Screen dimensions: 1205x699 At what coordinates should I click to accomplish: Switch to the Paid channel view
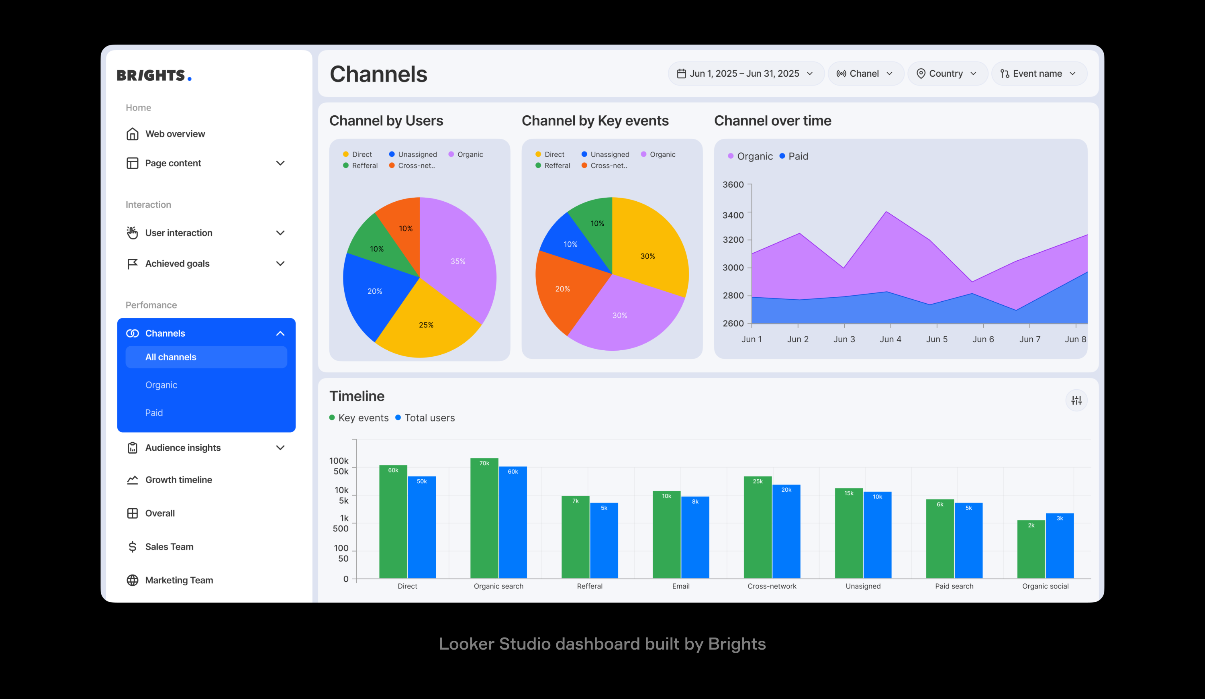pos(153,413)
